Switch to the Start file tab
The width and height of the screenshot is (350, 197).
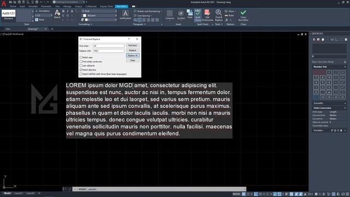[8, 29]
